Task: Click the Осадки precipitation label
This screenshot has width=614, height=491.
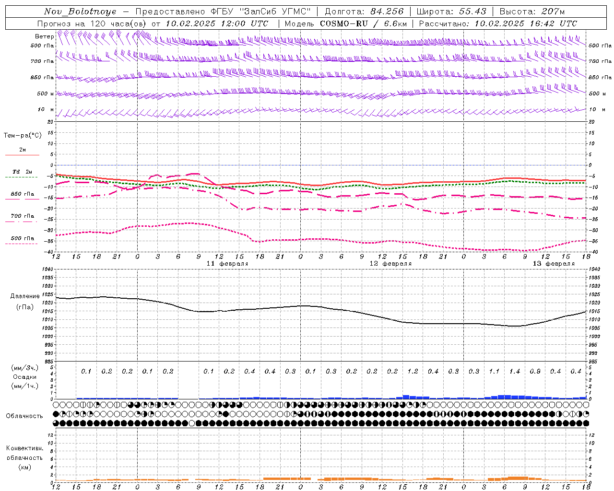Action: pos(25,377)
